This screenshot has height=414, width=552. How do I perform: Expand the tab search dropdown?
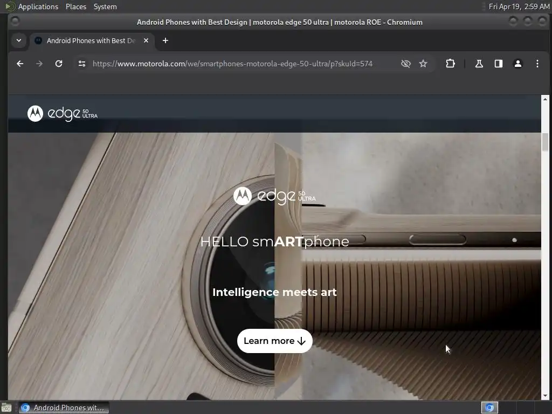coord(19,40)
